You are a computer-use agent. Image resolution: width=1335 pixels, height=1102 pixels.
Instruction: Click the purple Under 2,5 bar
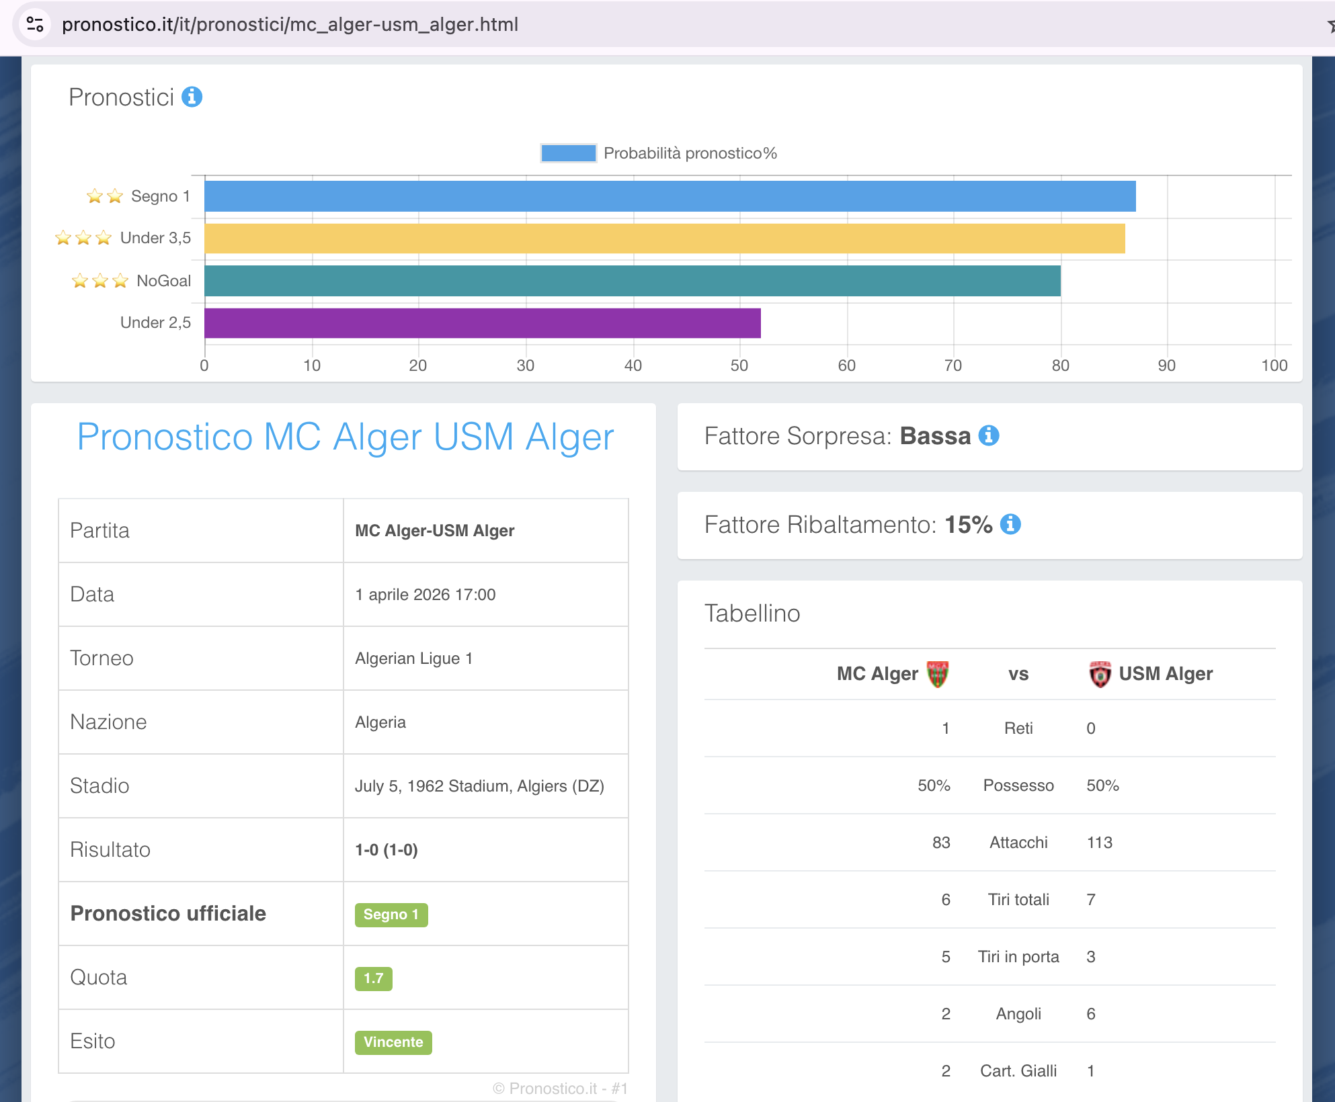point(482,323)
